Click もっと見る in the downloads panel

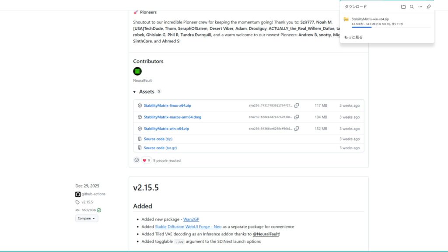[353, 37]
